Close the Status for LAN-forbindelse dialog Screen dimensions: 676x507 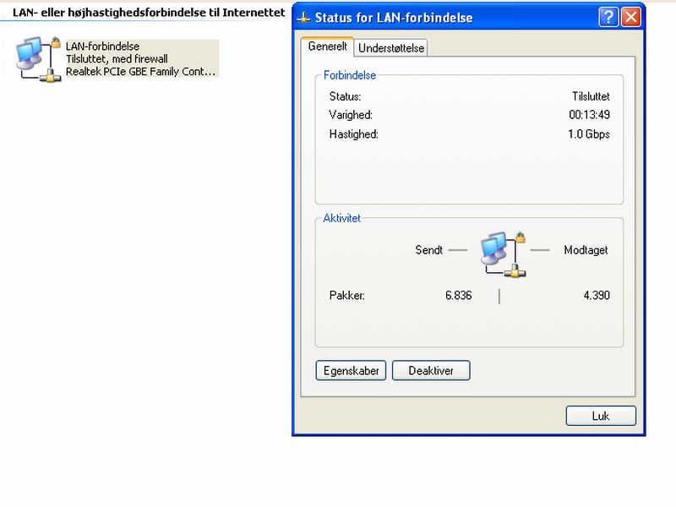[630, 18]
